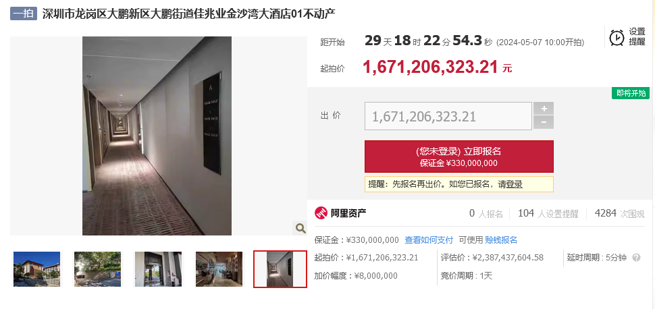Click the red 阿里资产 logo icon

(x=321, y=213)
